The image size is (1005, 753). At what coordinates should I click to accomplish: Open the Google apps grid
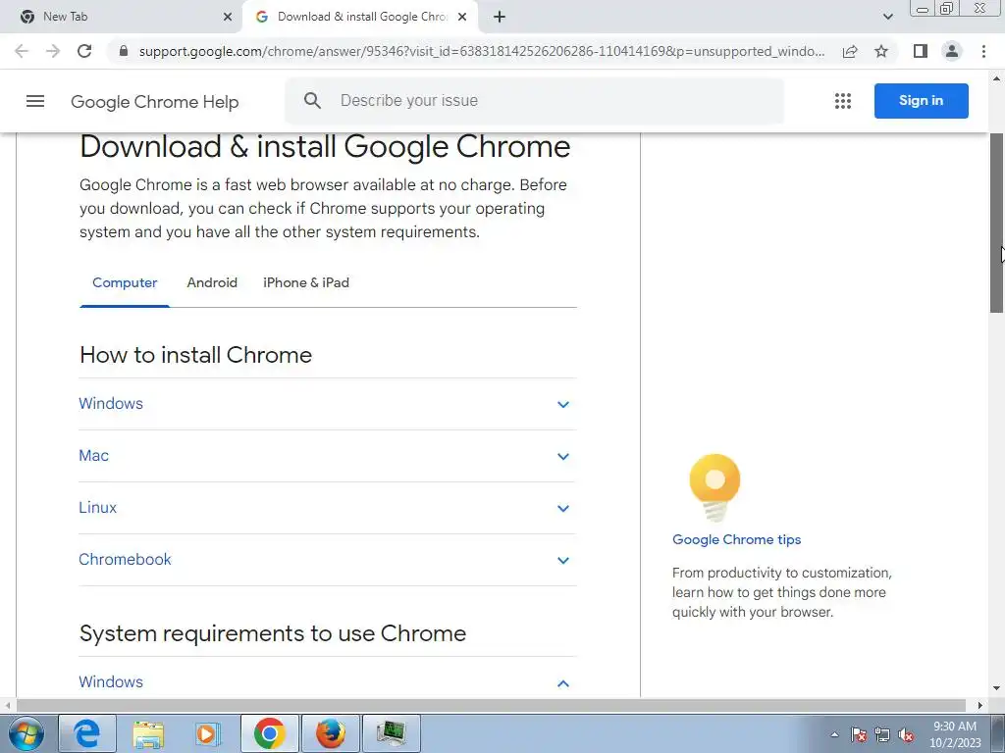tap(843, 101)
